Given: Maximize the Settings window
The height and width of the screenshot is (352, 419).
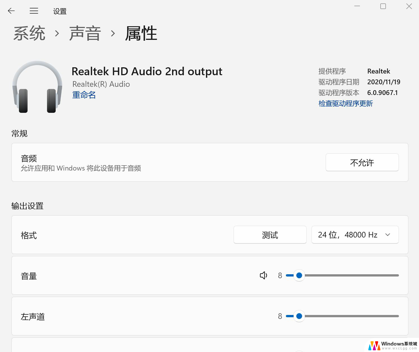Looking at the screenshot, I should 383,6.
